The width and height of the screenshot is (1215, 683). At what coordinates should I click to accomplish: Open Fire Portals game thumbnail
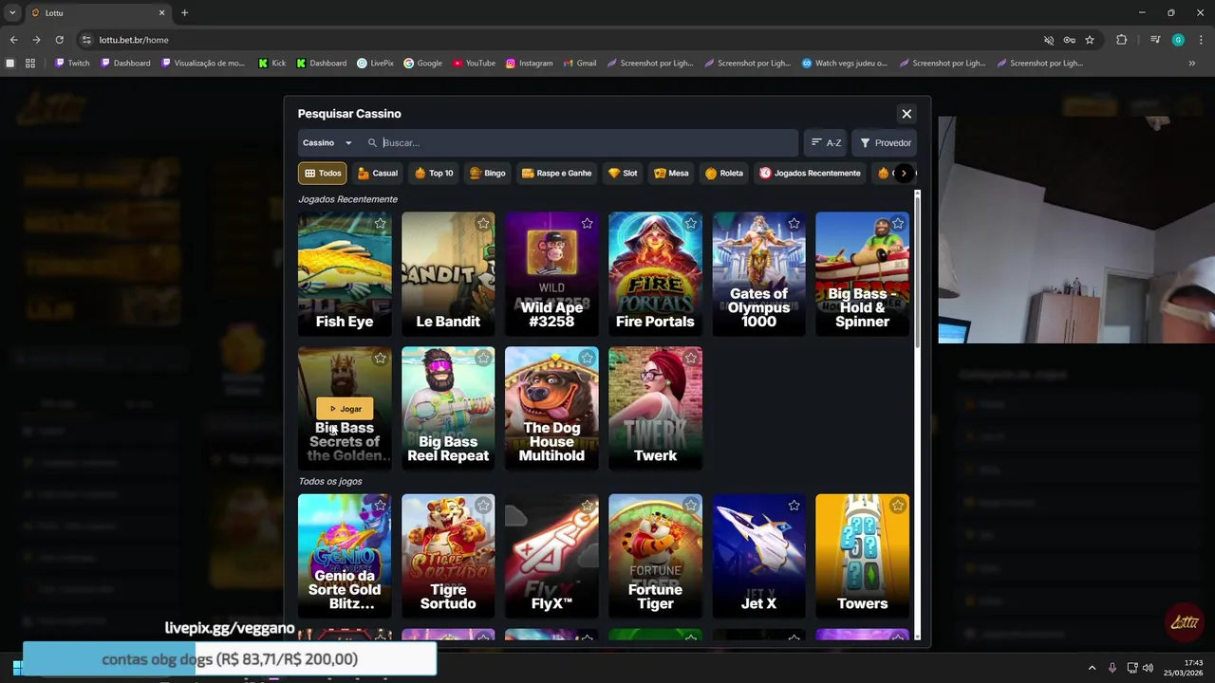coord(655,274)
